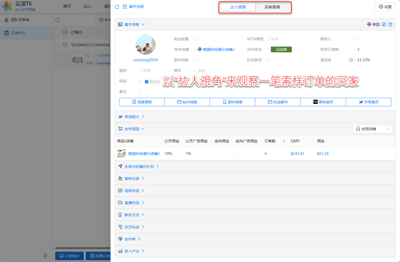Click the onanong2954 profile avatar
Screen dimensions: 400x262
145,45
